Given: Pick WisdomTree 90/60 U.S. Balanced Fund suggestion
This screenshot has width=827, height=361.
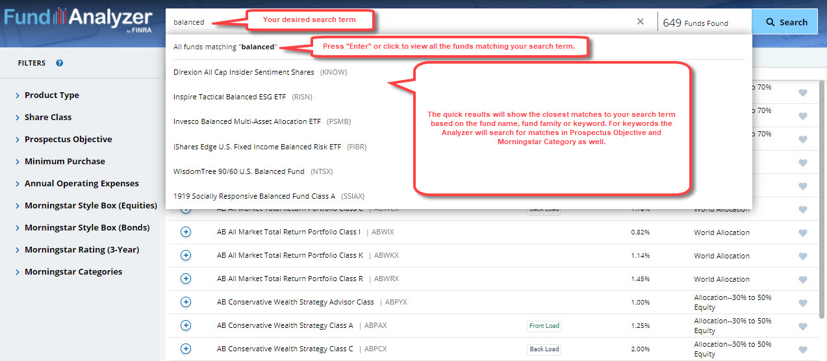Looking at the screenshot, I should 239,171.
